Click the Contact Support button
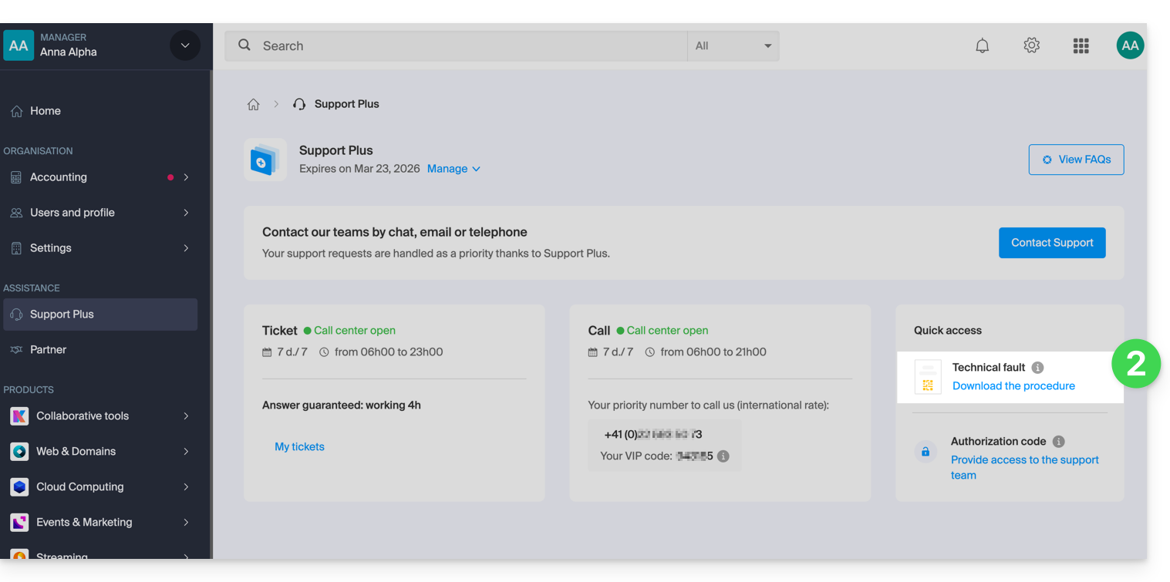The height and width of the screenshot is (582, 1170). pos(1051,243)
